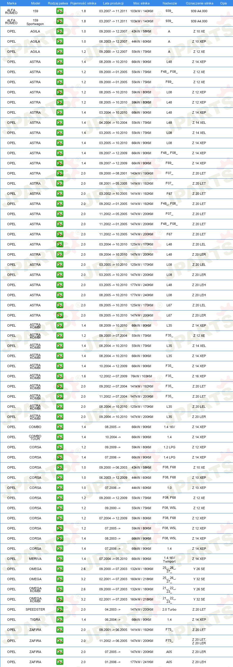Click the 76kW / 103KM power value

142,376
